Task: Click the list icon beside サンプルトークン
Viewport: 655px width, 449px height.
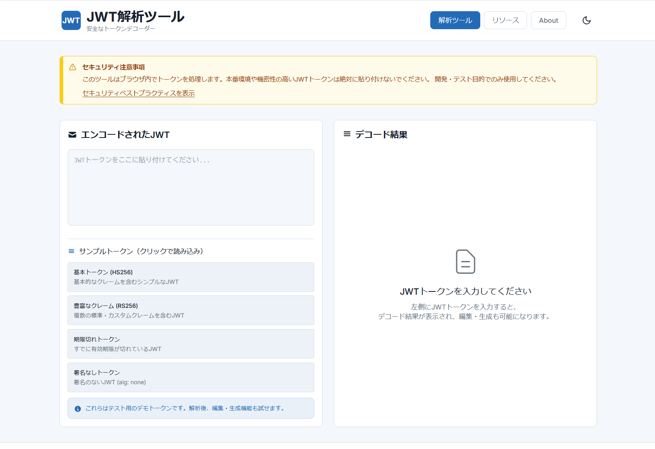Action: coord(72,251)
